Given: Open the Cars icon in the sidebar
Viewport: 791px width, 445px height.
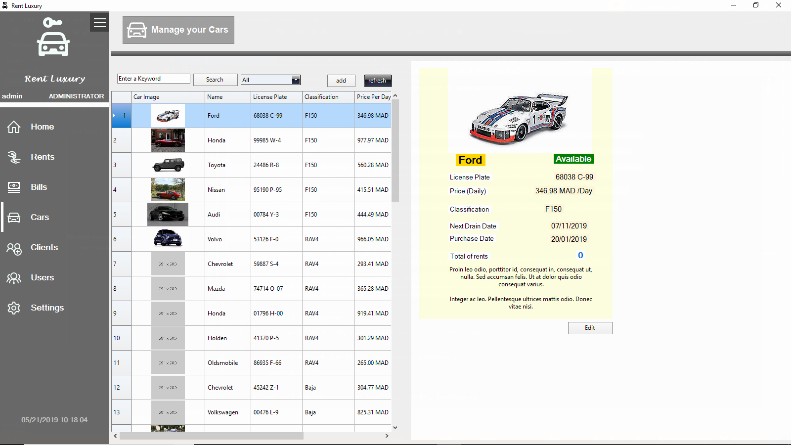Looking at the screenshot, I should tap(14, 218).
